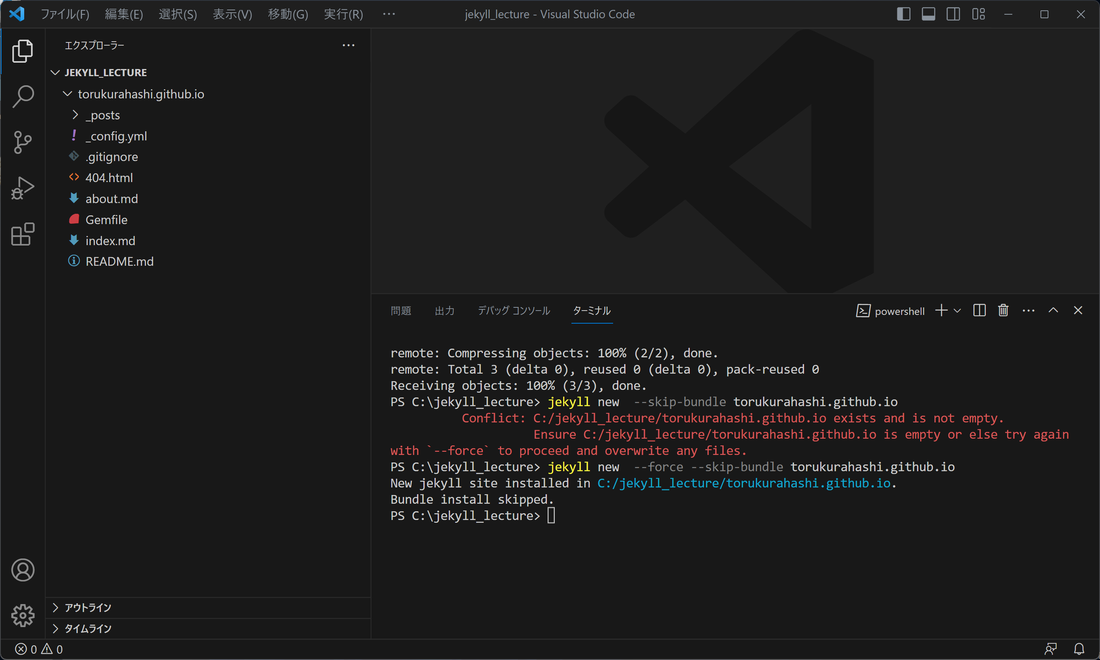Open the Search view in activity bar

[x=23, y=96]
